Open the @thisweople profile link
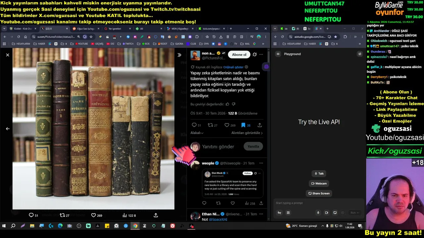The height and width of the screenshot is (238, 424). pyautogui.click(x=230, y=163)
